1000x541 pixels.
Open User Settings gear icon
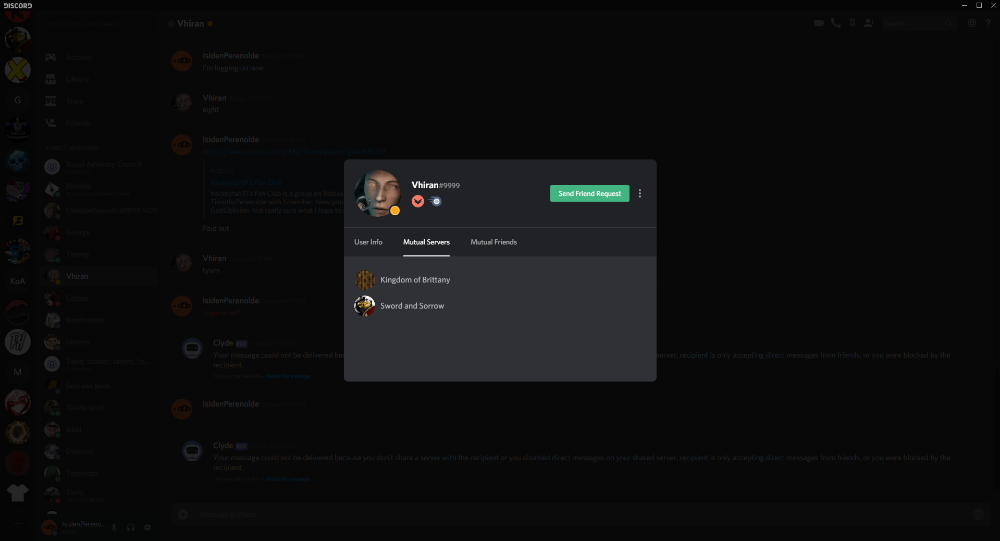click(x=147, y=527)
